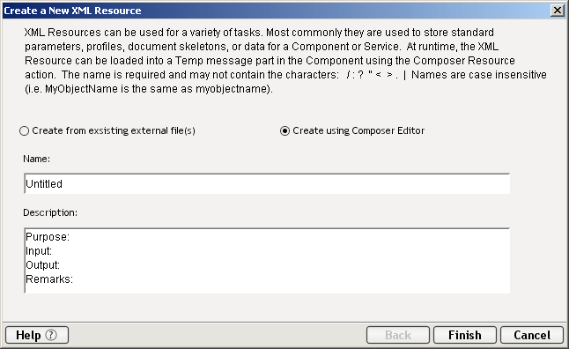Select the Create using Composer Editor radio button
This screenshot has width=569, height=349.
click(x=284, y=130)
